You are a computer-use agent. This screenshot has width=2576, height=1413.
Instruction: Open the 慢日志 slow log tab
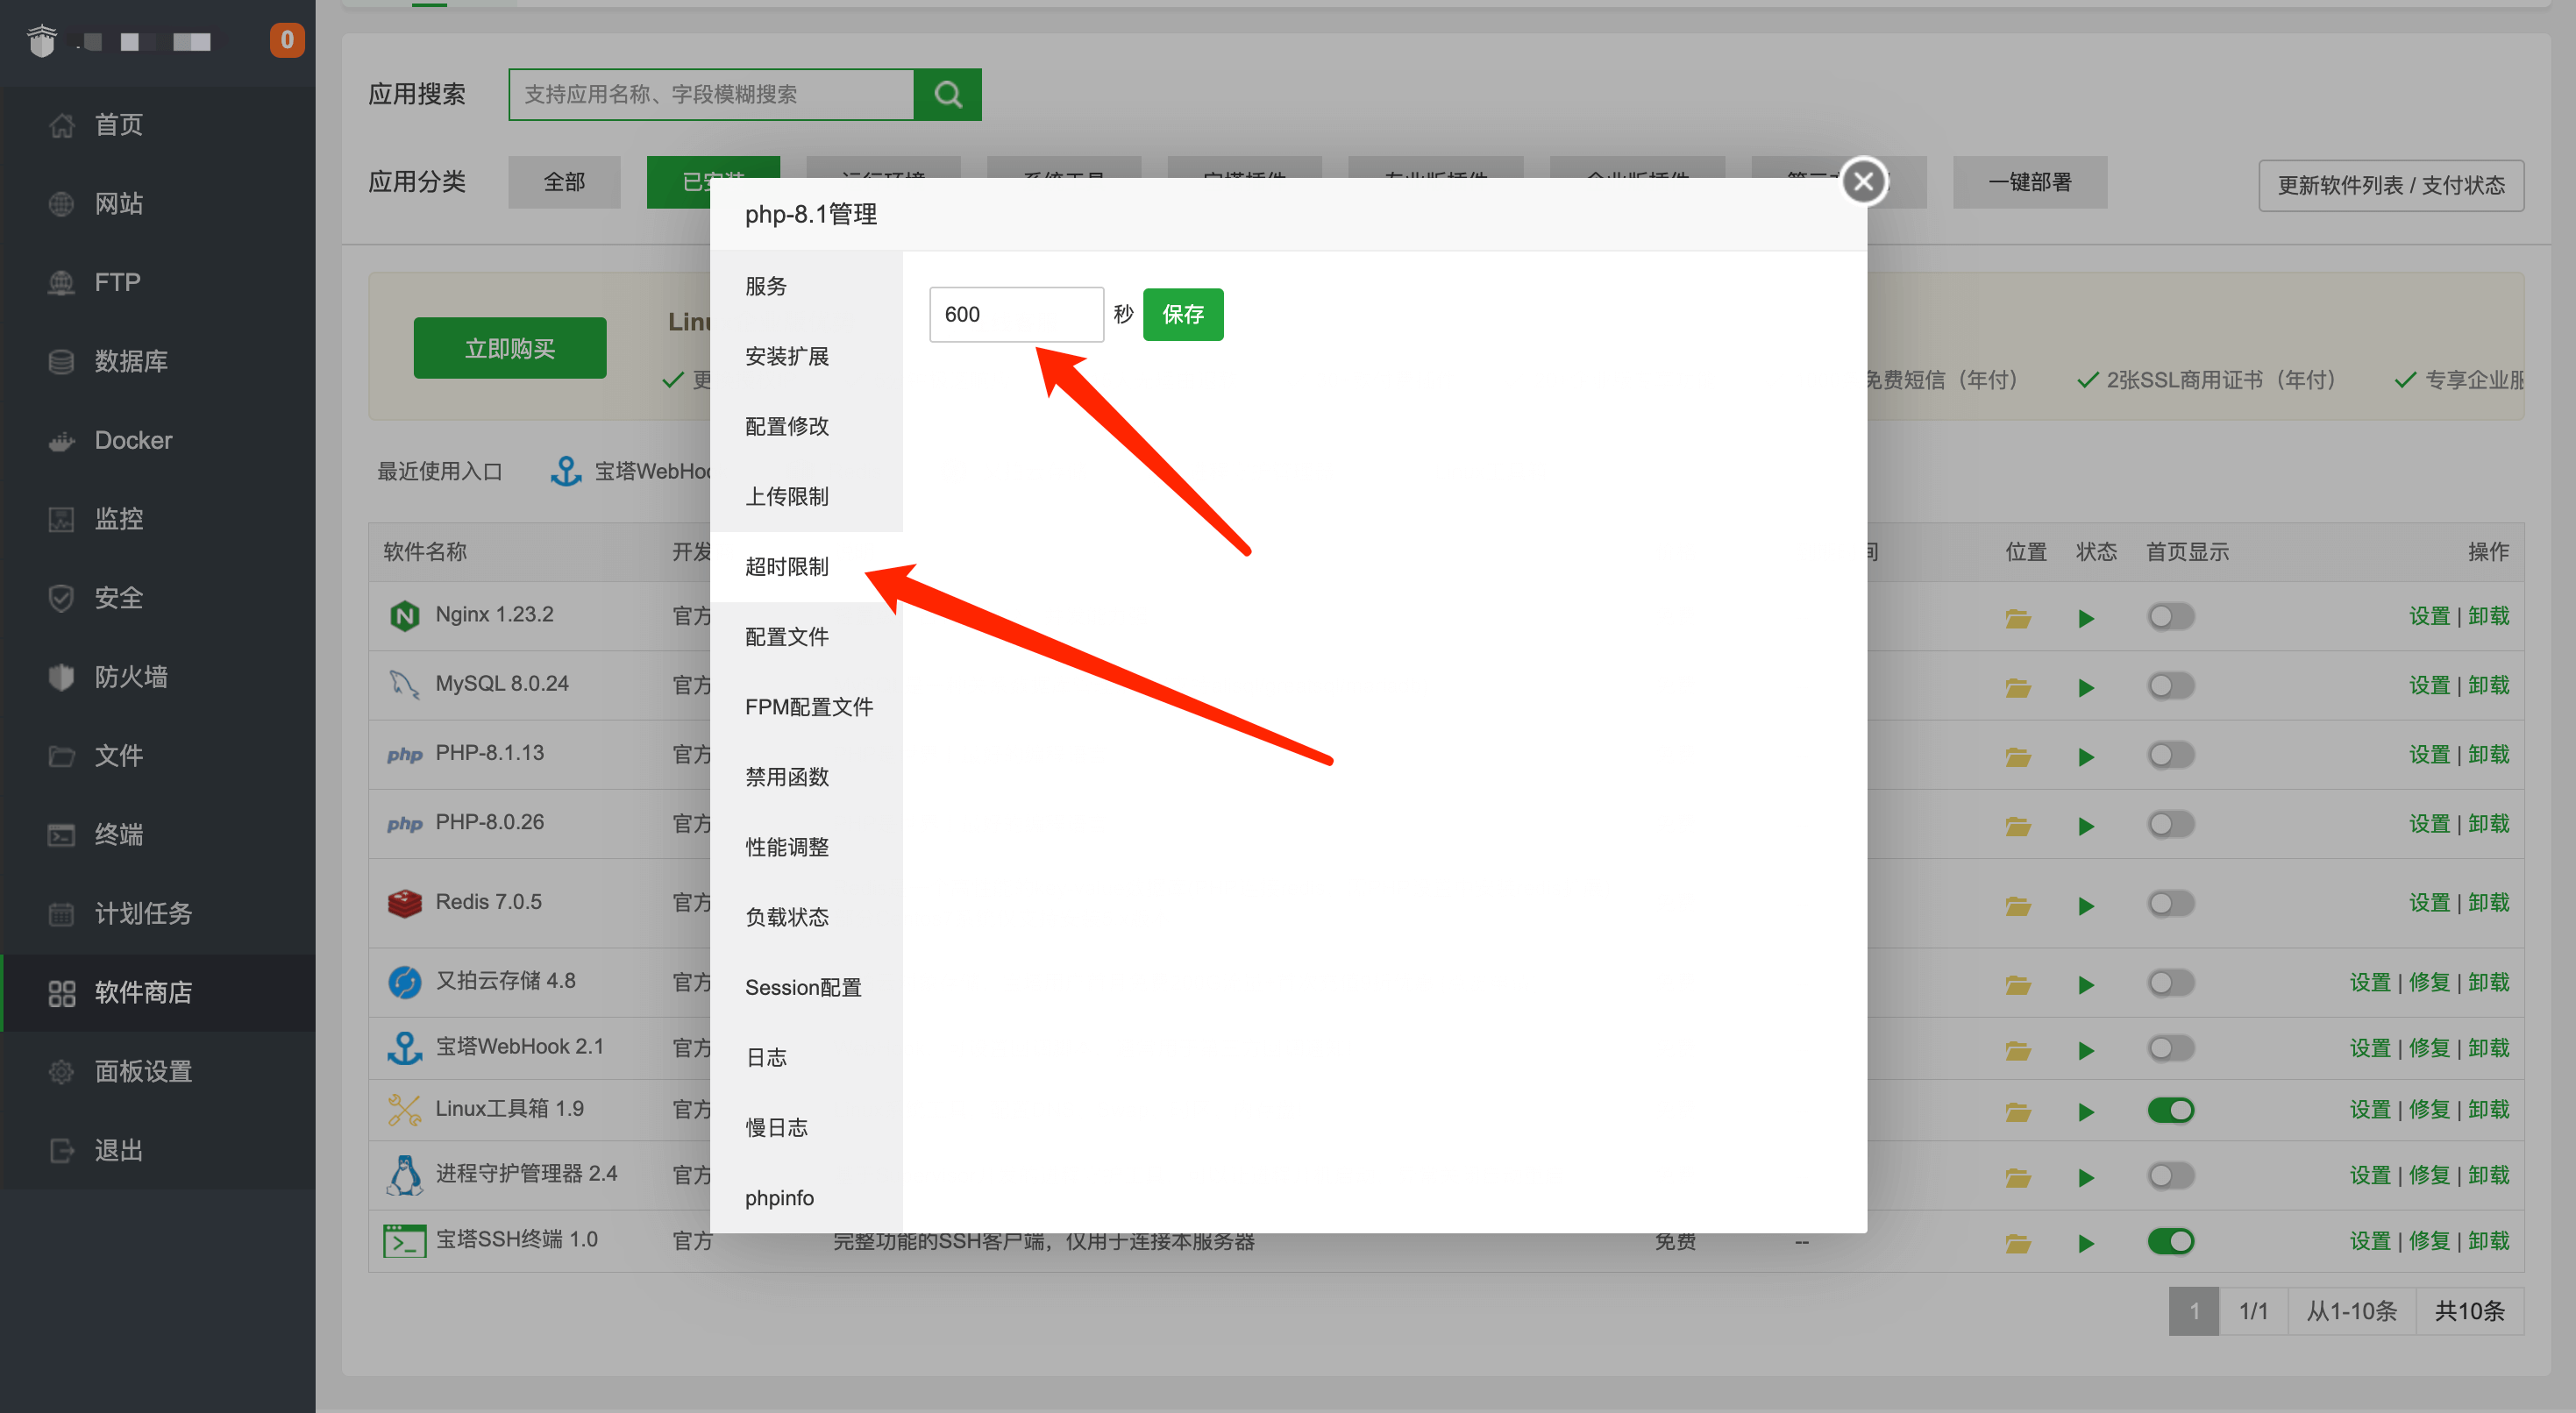[806, 1128]
